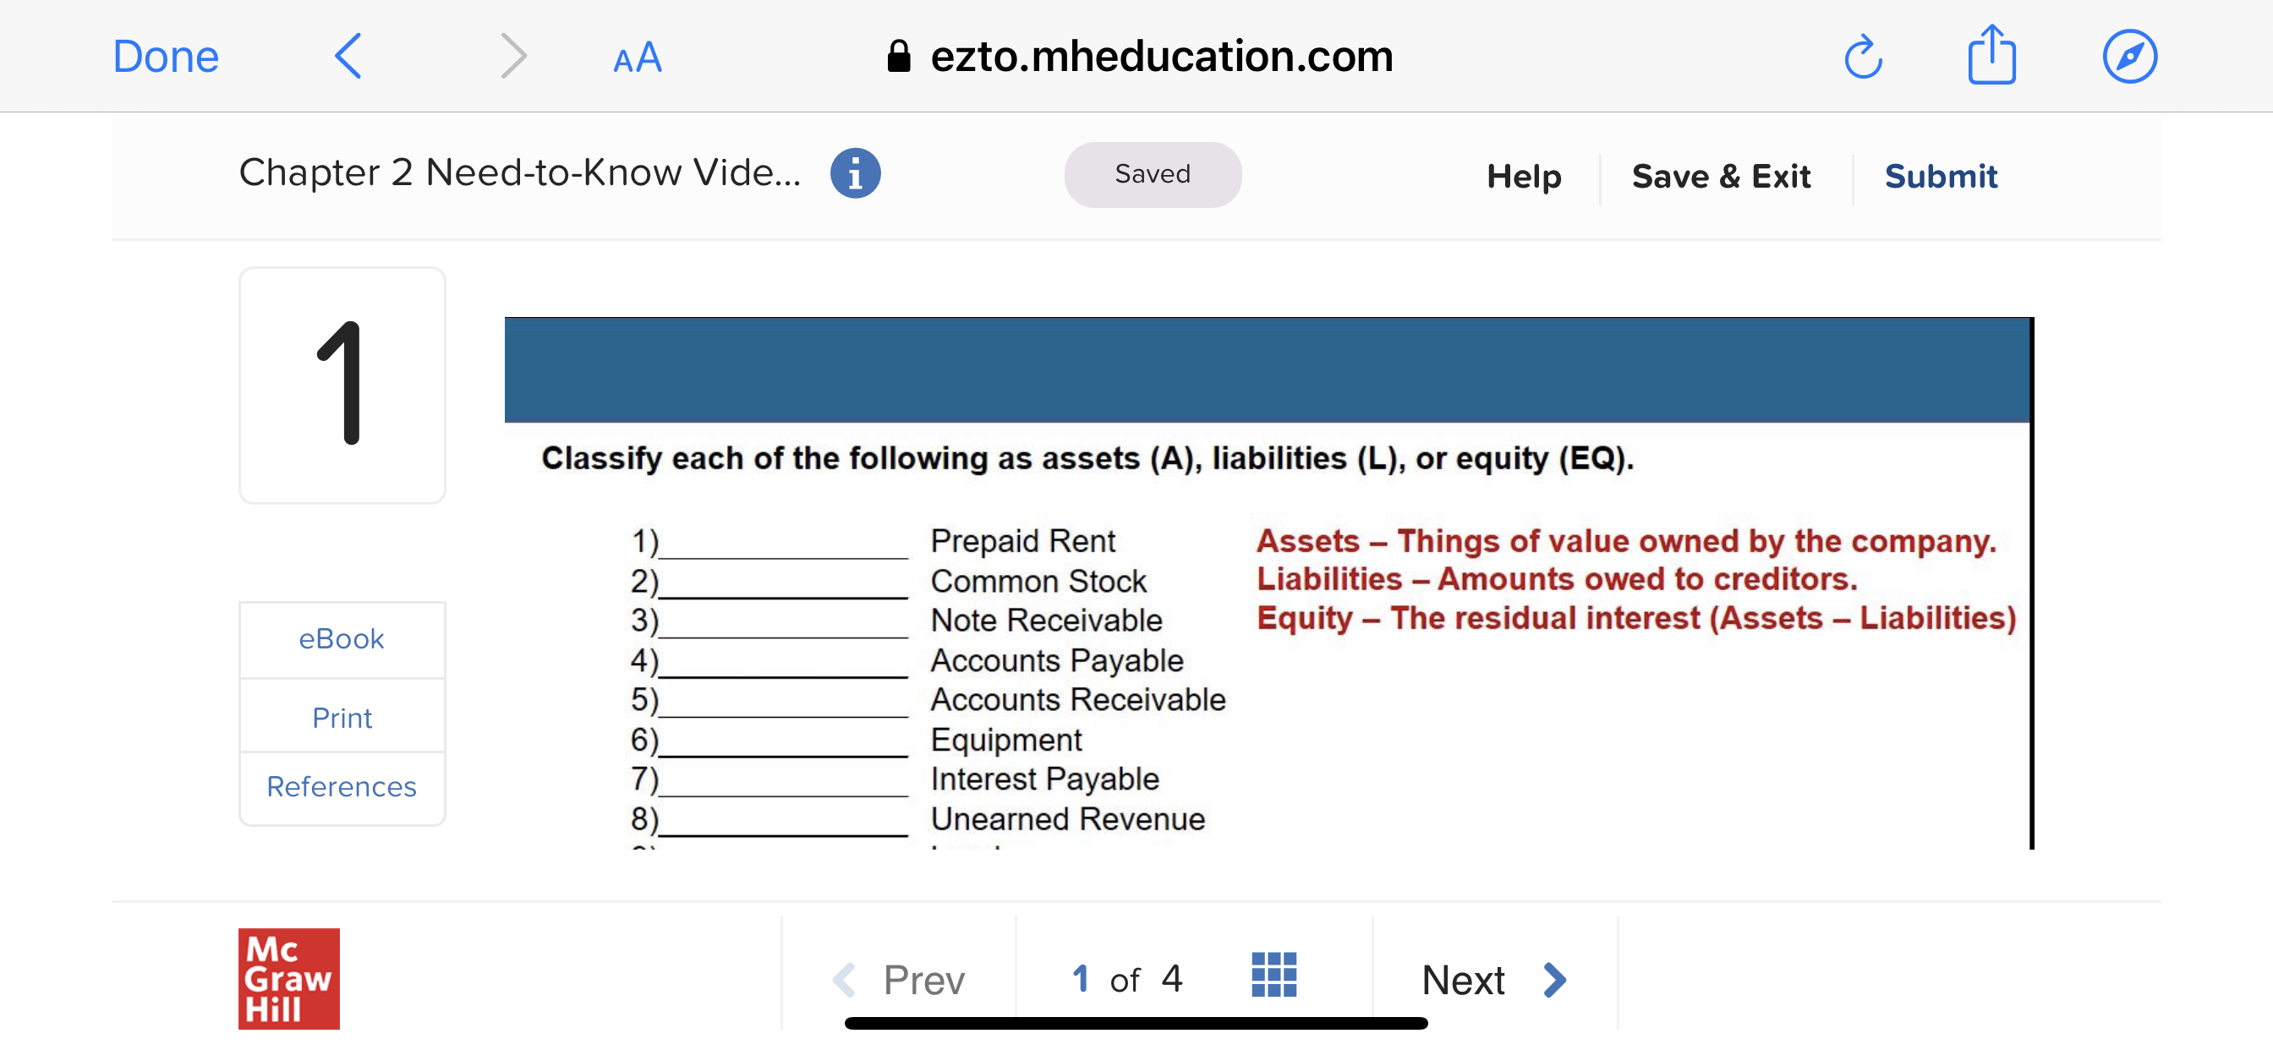The height and width of the screenshot is (1050, 2273).
Task: Open the Help menu
Action: click(1523, 177)
